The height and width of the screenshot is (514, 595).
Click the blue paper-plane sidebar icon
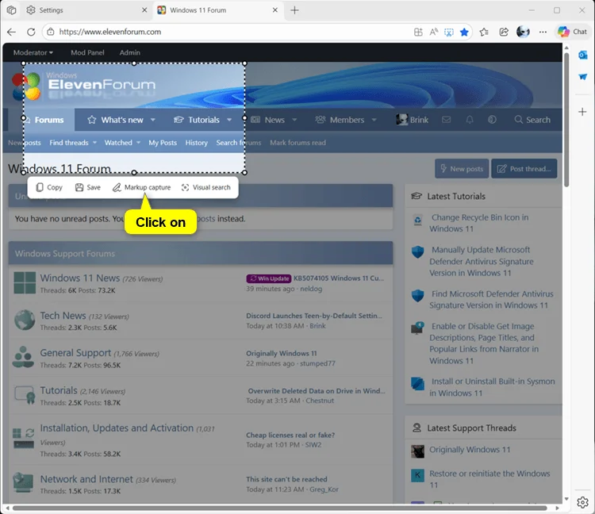pos(583,77)
